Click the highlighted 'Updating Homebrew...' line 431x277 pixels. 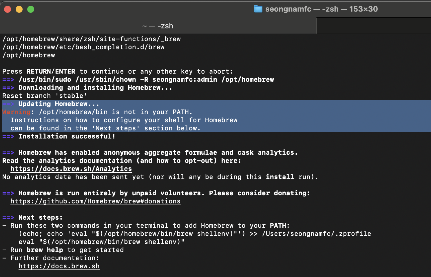(51, 104)
